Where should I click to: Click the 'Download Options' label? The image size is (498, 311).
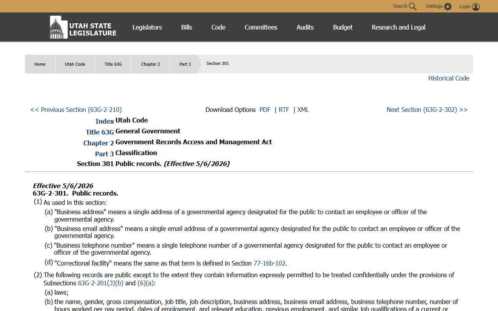pyautogui.click(x=231, y=110)
